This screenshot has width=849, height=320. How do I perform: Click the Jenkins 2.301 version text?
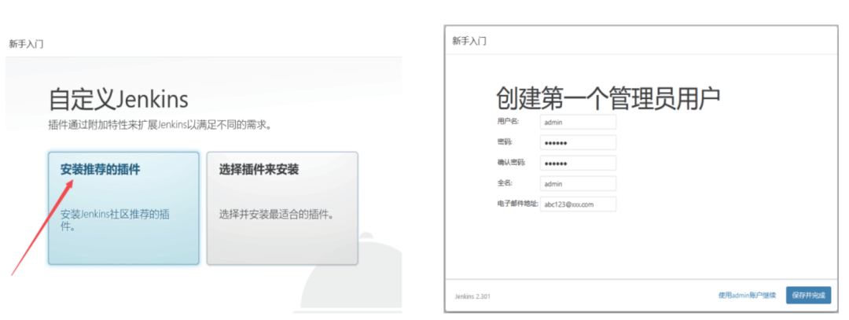pyautogui.click(x=472, y=296)
